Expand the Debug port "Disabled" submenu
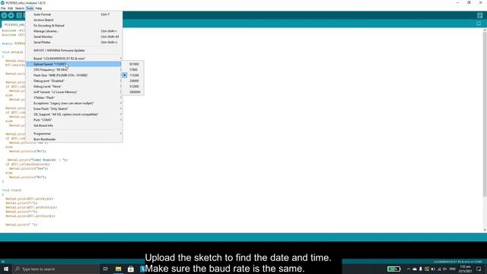487x274 pixels. click(x=74, y=81)
